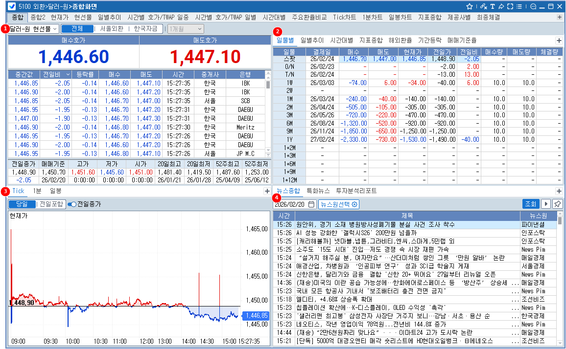Click the fullscreen brackets icon in title bar
The image size is (566, 349).
point(510,6)
